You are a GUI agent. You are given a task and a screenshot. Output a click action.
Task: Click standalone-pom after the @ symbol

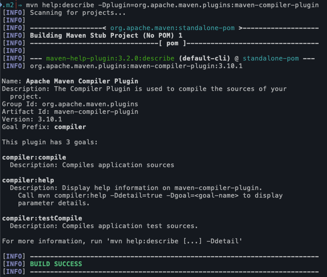tap(271, 59)
